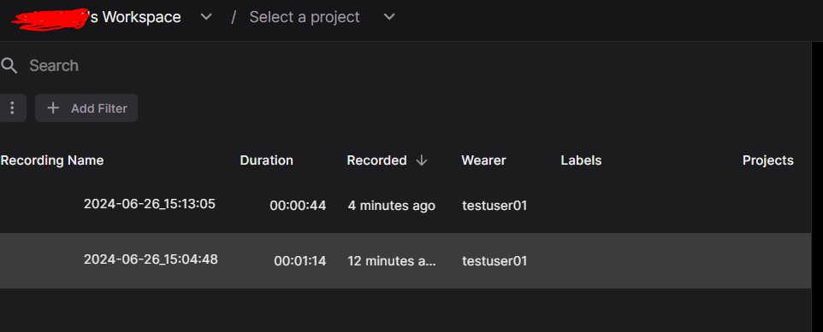The height and width of the screenshot is (332, 823).
Task: Click the plus icon in Add Filter
Action: pyautogui.click(x=53, y=108)
